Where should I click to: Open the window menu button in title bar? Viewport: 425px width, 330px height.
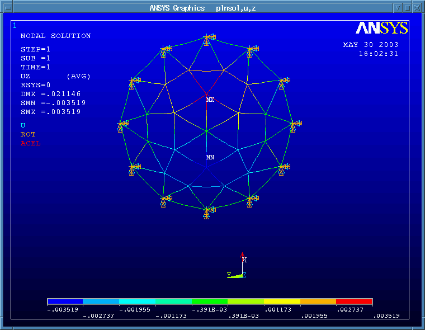[x=8, y=8]
